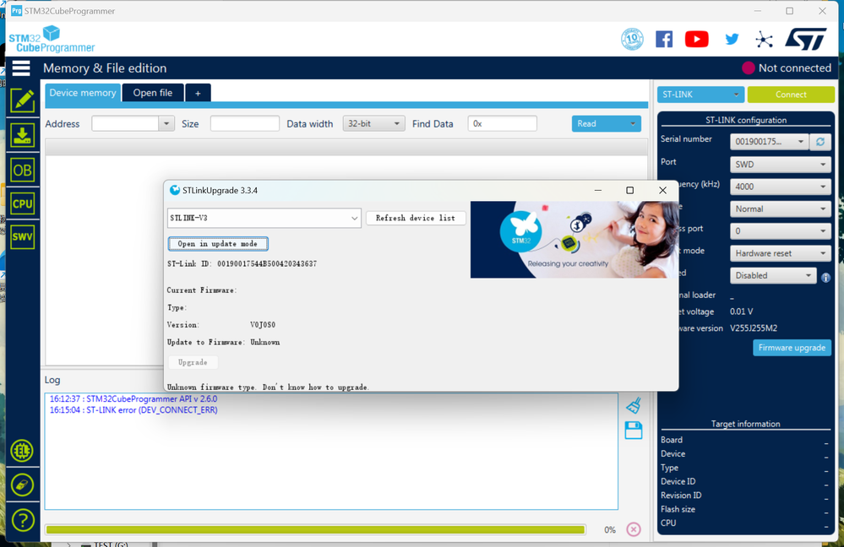Open the Hardware reset dropdown
844x547 pixels.
(x=780, y=253)
